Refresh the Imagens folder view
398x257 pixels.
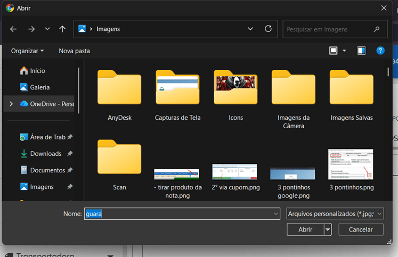tap(268, 29)
